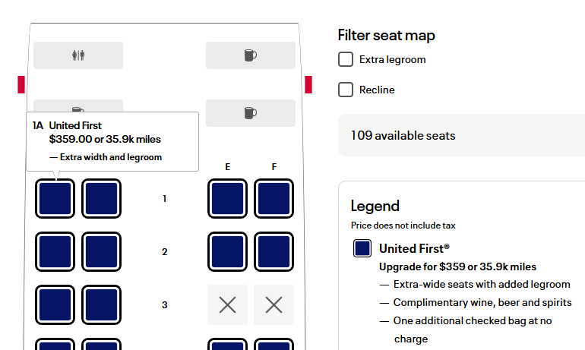
Task: Toggle the Recline filter checkbox
Action: [x=346, y=90]
